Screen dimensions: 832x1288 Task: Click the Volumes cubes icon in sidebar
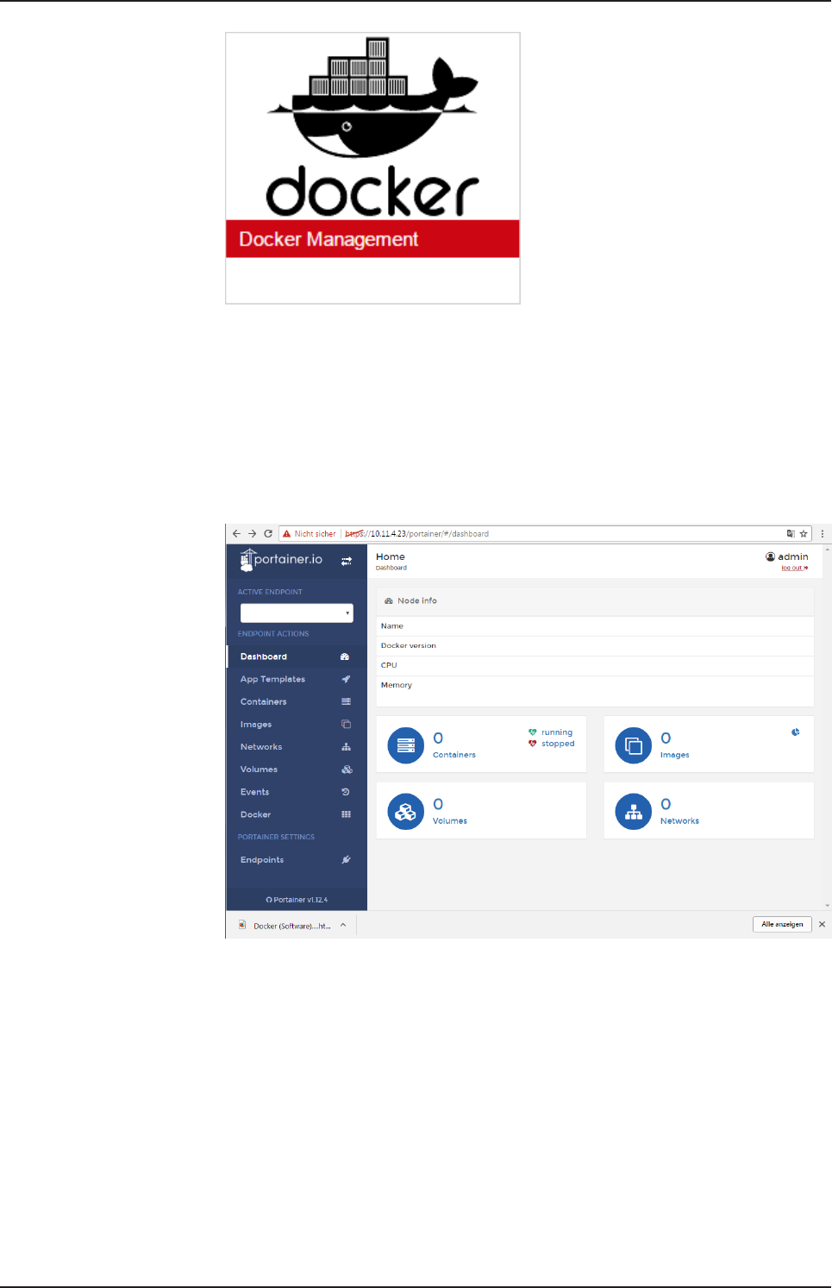point(347,769)
